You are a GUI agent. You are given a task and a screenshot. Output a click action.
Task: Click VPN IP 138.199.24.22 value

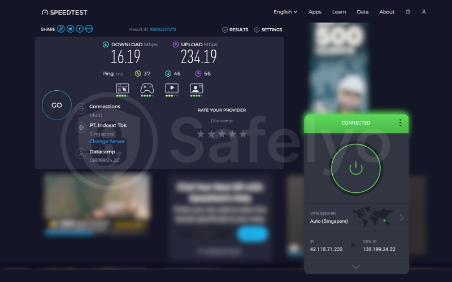point(379,249)
